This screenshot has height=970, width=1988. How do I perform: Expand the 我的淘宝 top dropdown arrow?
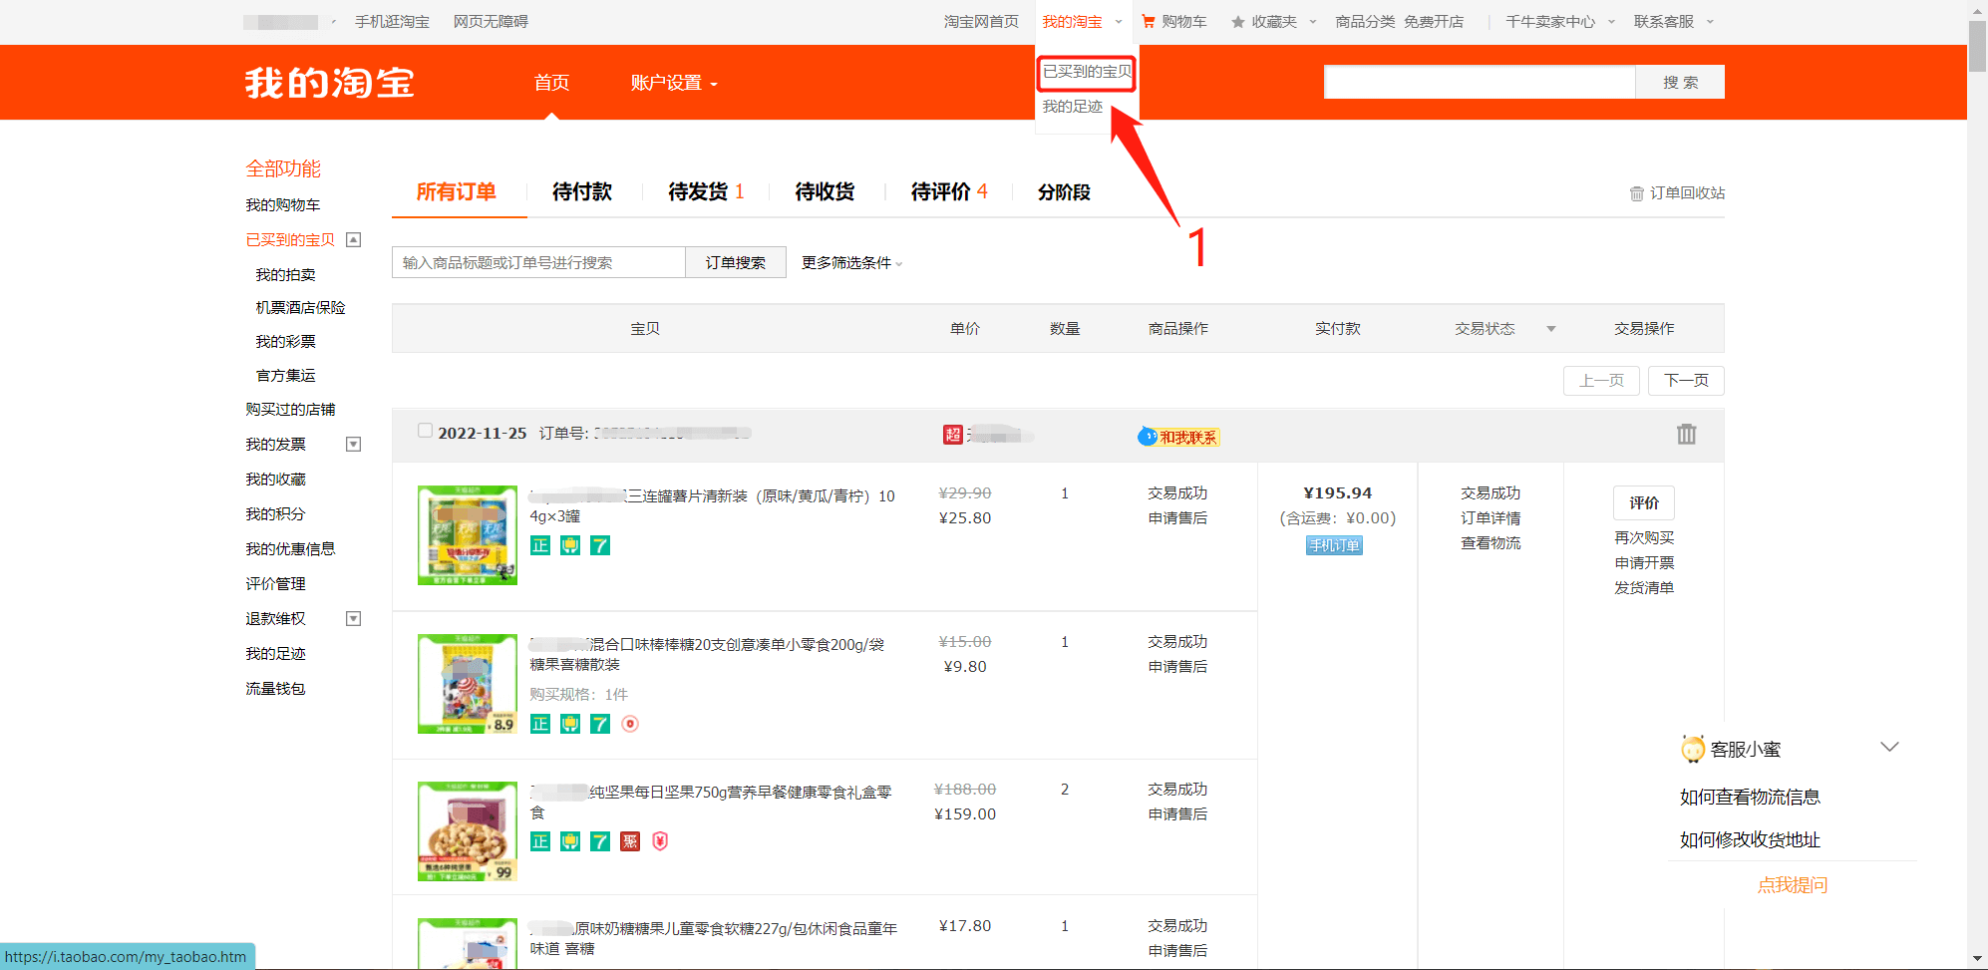tap(1119, 22)
